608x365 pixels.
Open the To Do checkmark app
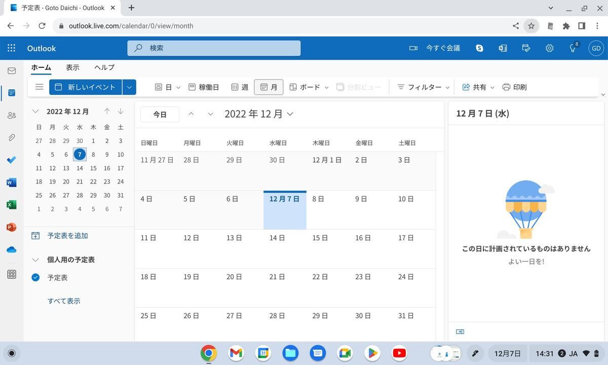click(11, 160)
